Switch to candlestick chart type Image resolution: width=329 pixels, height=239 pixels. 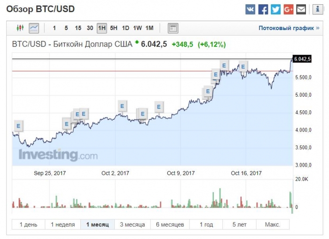(20, 28)
